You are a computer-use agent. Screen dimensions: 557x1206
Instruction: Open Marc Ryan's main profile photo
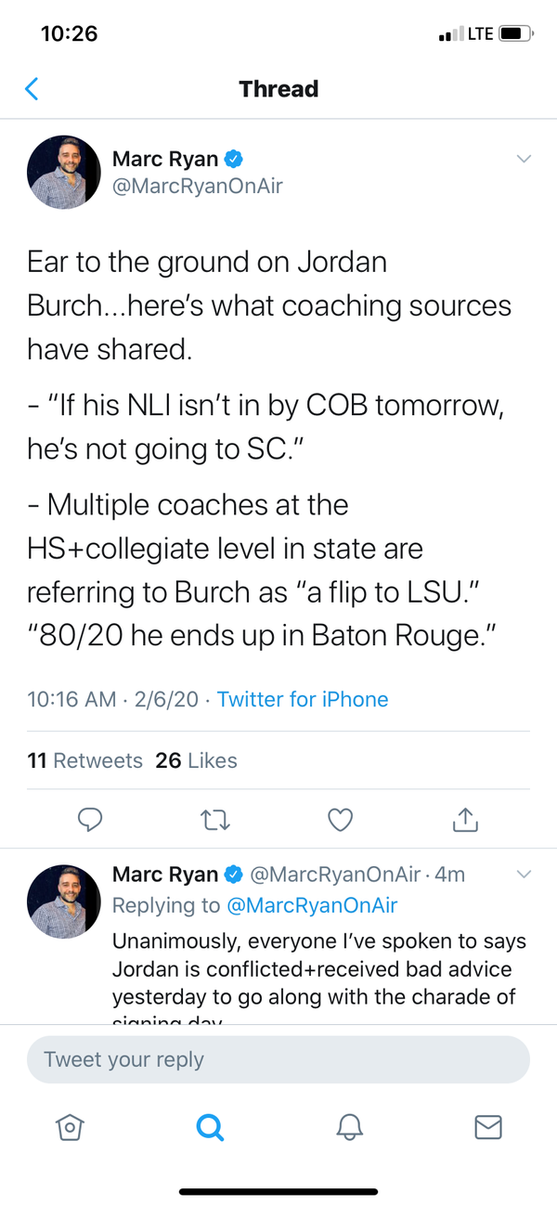click(x=64, y=172)
